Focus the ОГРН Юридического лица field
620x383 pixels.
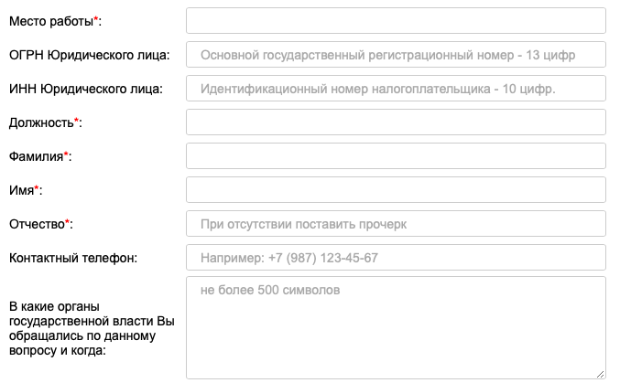[396, 55]
